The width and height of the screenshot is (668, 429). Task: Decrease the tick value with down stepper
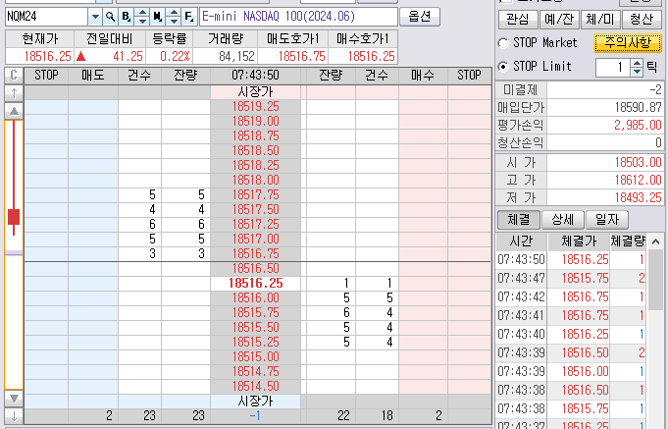tap(637, 72)
